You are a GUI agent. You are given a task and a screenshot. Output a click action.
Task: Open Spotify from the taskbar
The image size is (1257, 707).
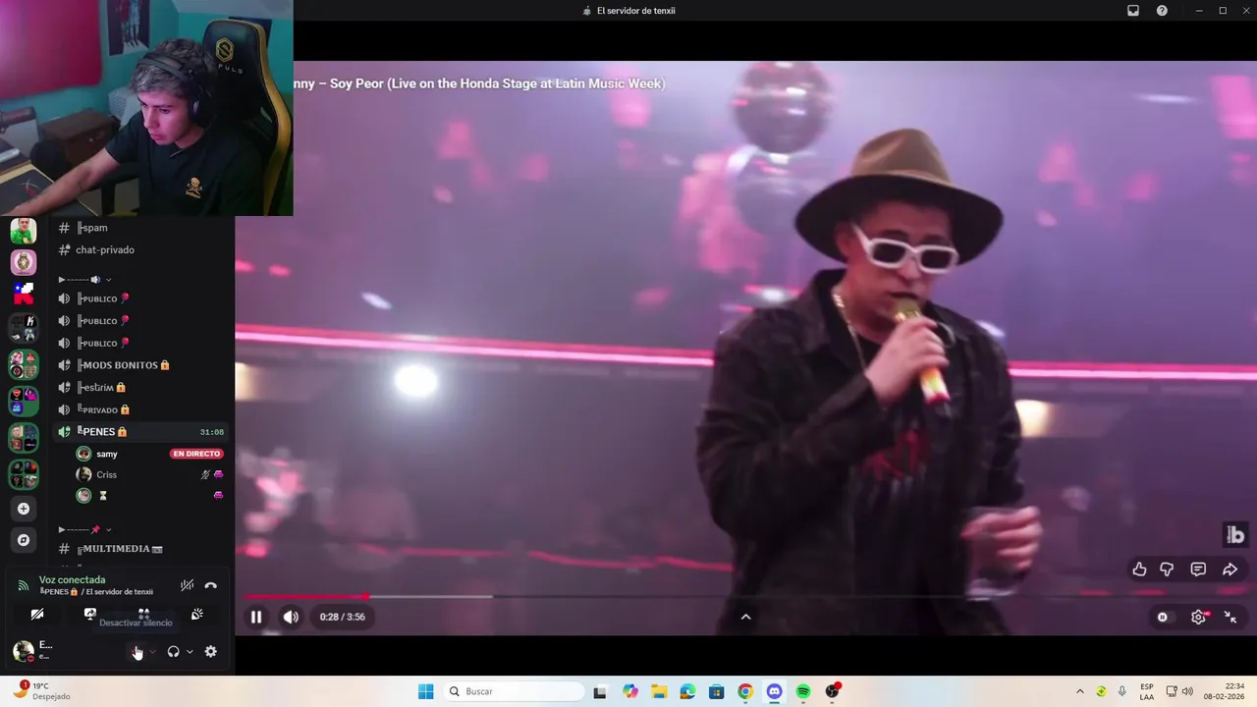(803, 691)
